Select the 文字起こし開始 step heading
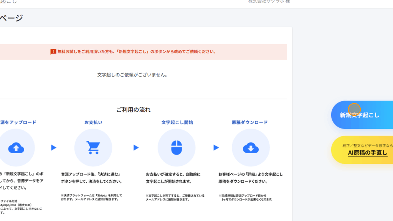 pos(177,122)
